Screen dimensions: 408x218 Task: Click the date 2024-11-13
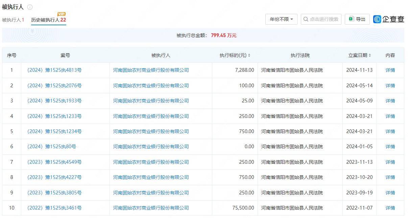[x=359, y=70]
